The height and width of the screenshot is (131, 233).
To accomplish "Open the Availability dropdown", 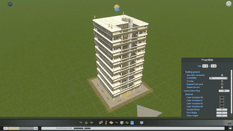I will click(218, 78).
